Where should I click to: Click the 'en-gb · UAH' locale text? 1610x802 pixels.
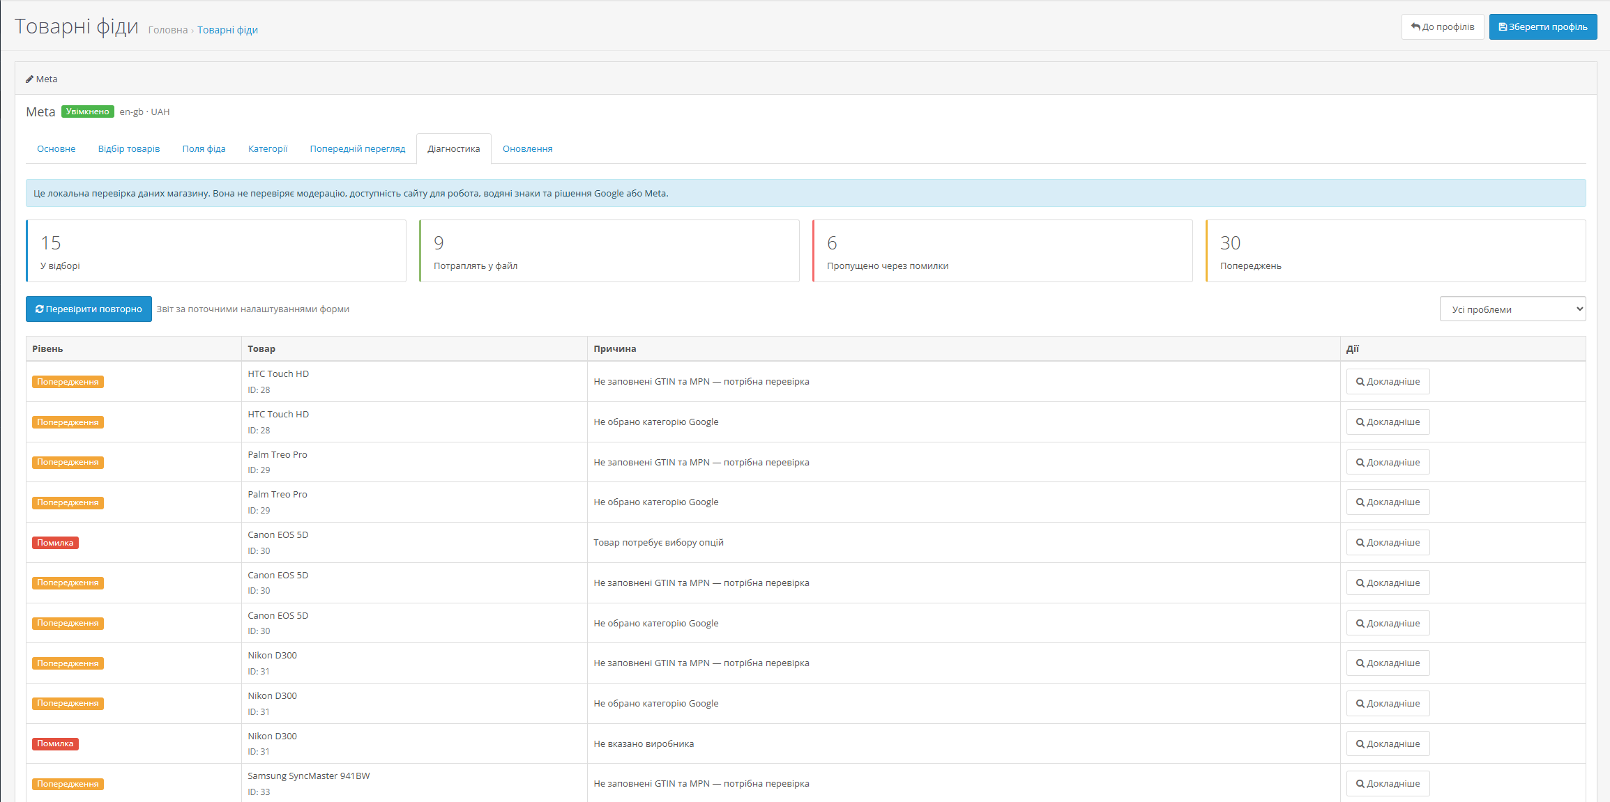(144, 112)
